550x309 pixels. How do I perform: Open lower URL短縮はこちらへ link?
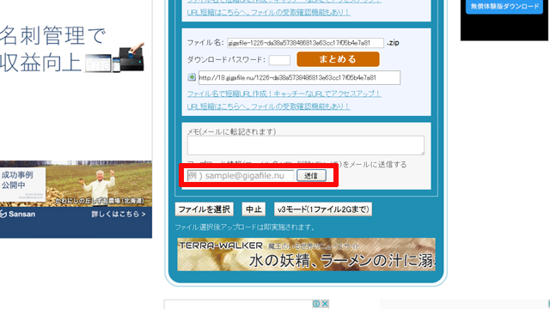268,106
